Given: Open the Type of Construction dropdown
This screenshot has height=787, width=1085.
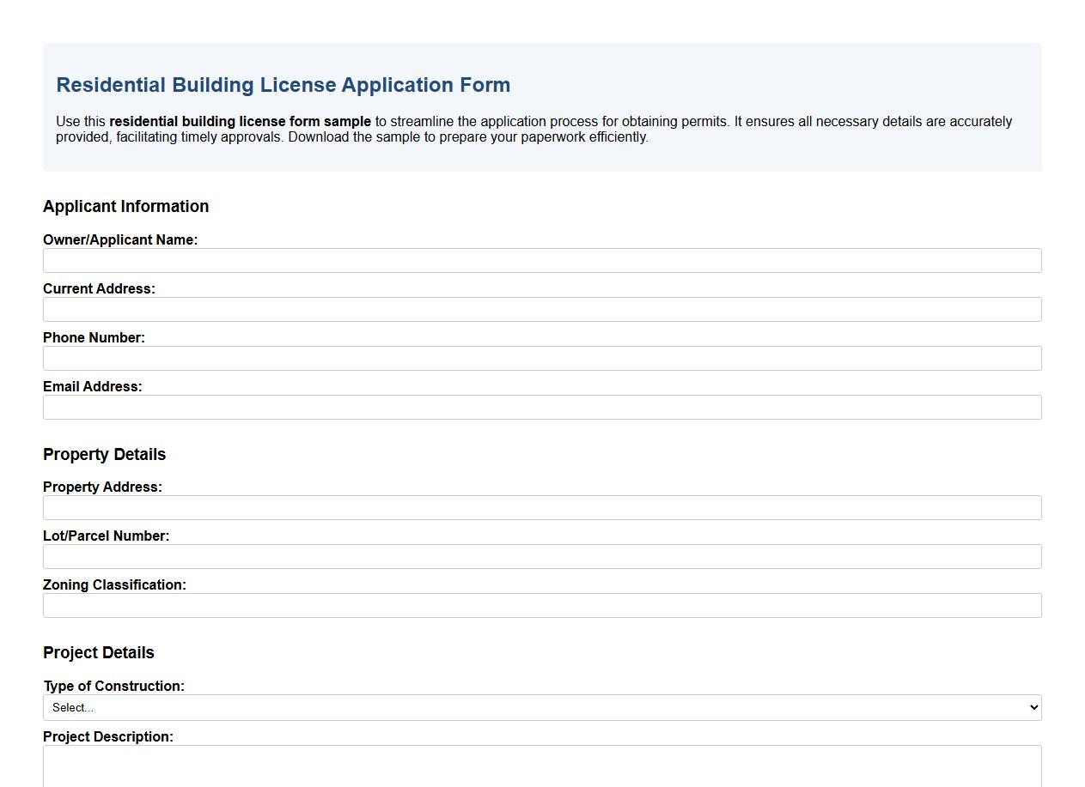Looking at the screenshot, I should click(542, 707).
